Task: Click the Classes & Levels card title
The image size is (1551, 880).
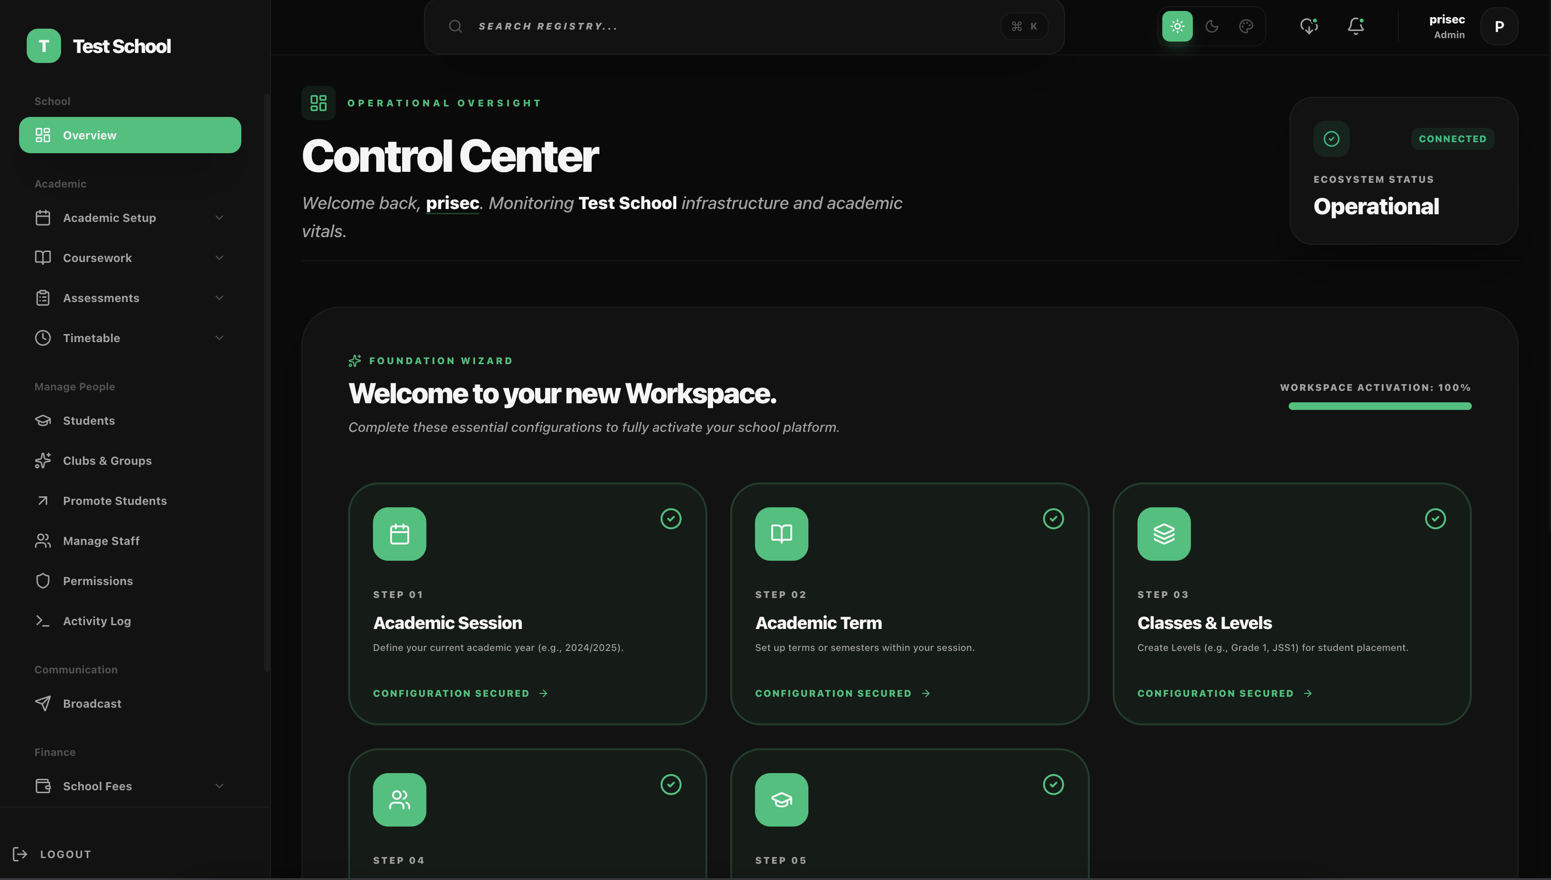Action: pyautogui.click(x=1204, y=623)
